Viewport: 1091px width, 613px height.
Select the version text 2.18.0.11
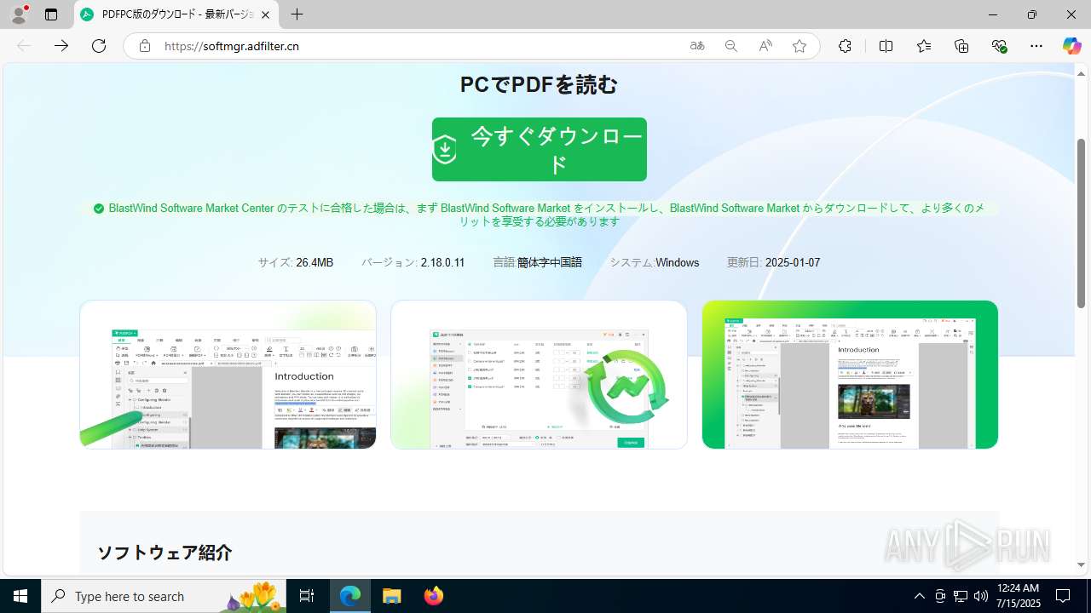point(442,262)
